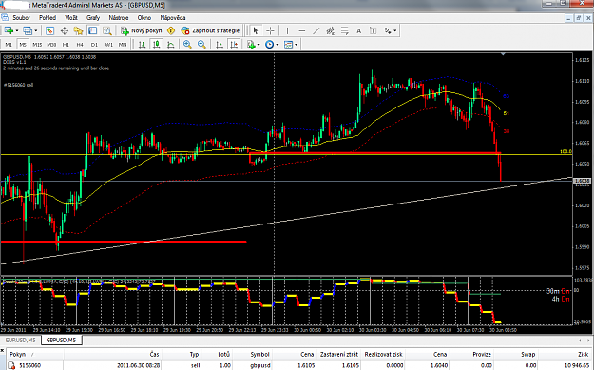The image size is (594, 370).
Task: Switch to the W1 timeframe
Action: point(108,45)
